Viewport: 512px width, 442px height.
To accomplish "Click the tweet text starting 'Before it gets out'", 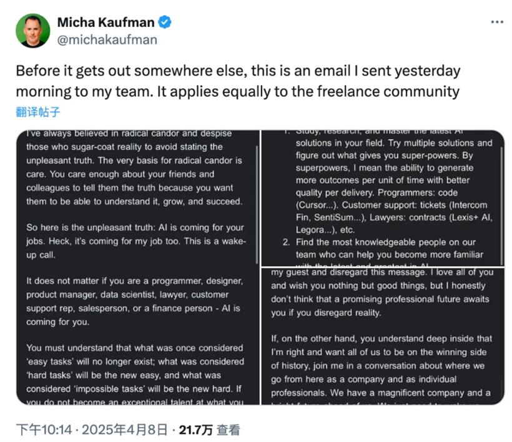I will pos(238,81).
